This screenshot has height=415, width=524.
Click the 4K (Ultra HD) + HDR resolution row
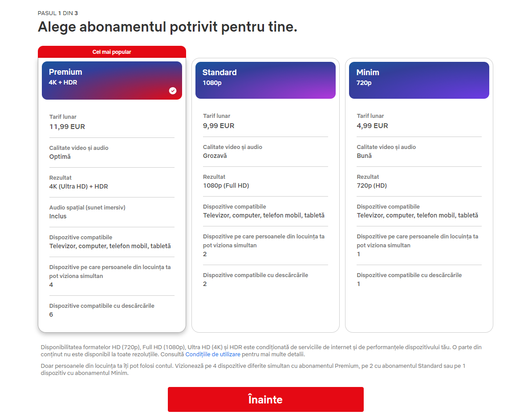pyautogui.click(x=79, y=186)
